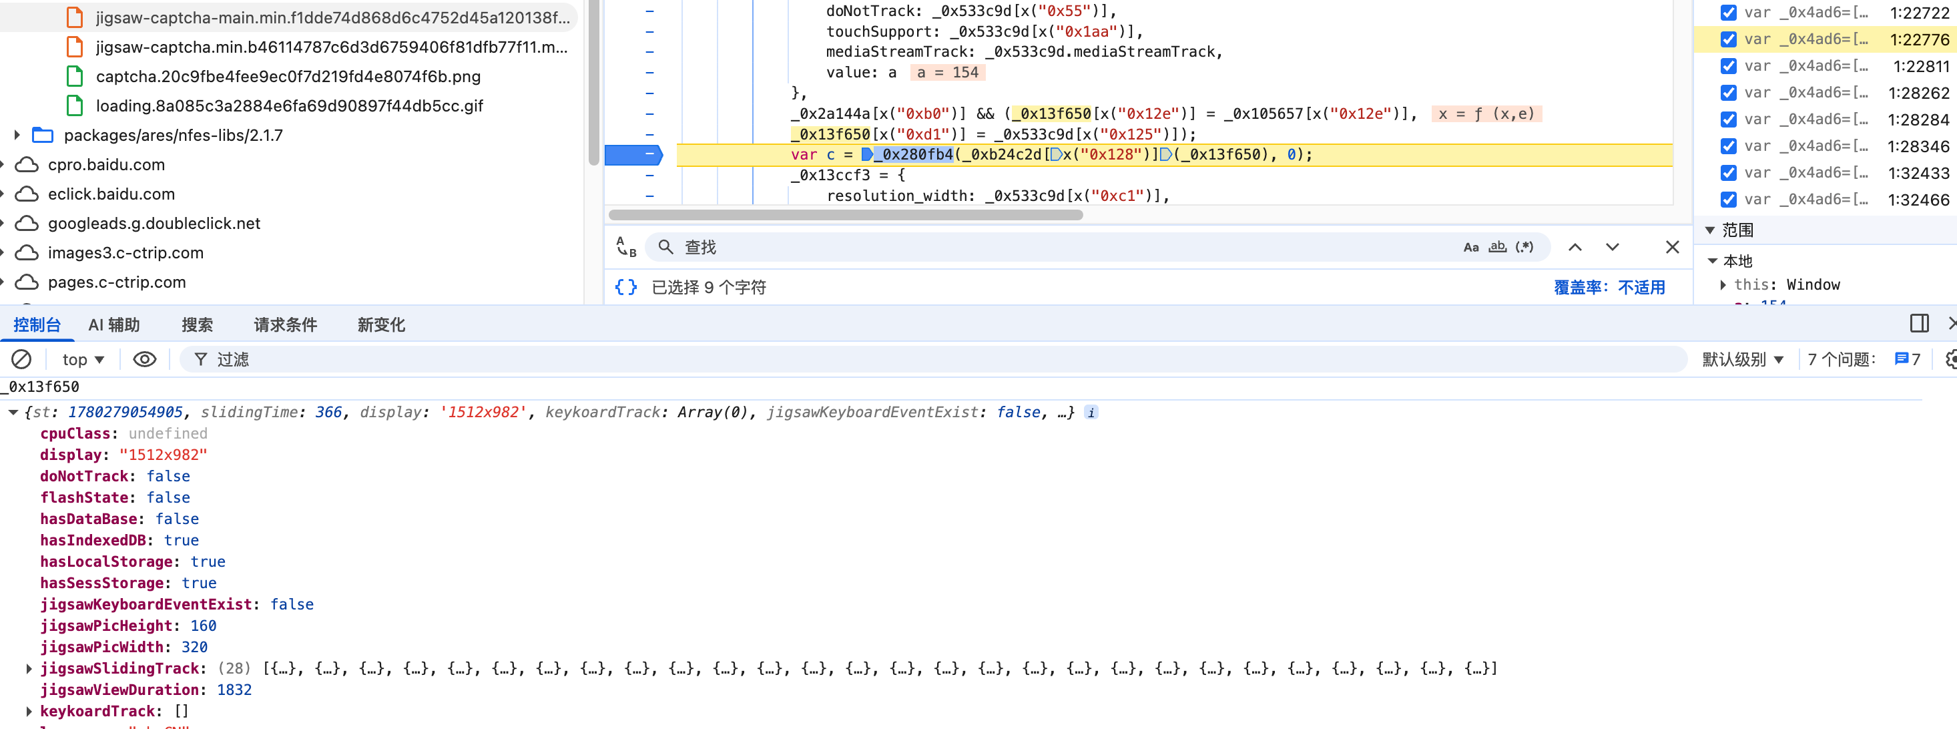Open the 7 issues counter
Image resolution: width=1957 pixels, height=729 pixels.
1864,360
